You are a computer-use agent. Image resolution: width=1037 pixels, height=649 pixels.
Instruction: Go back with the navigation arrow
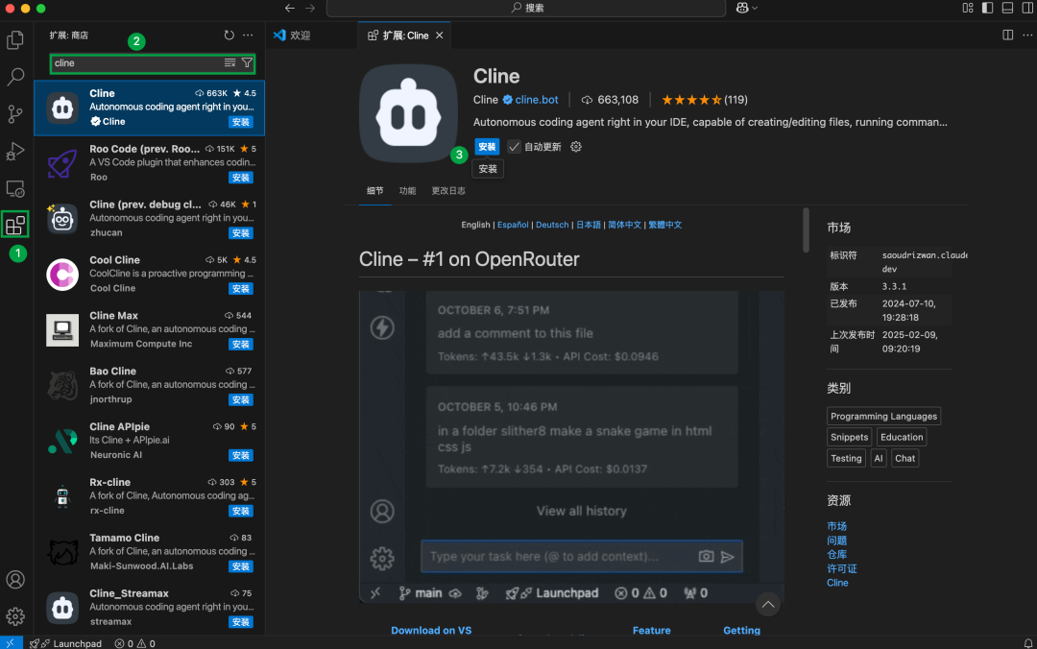coord(290,8)
